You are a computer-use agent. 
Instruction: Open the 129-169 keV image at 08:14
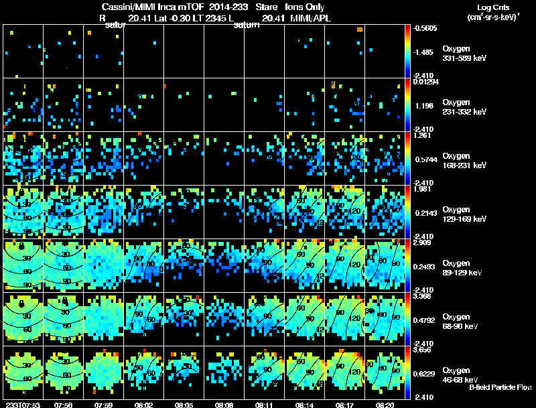tap(305, 212)
